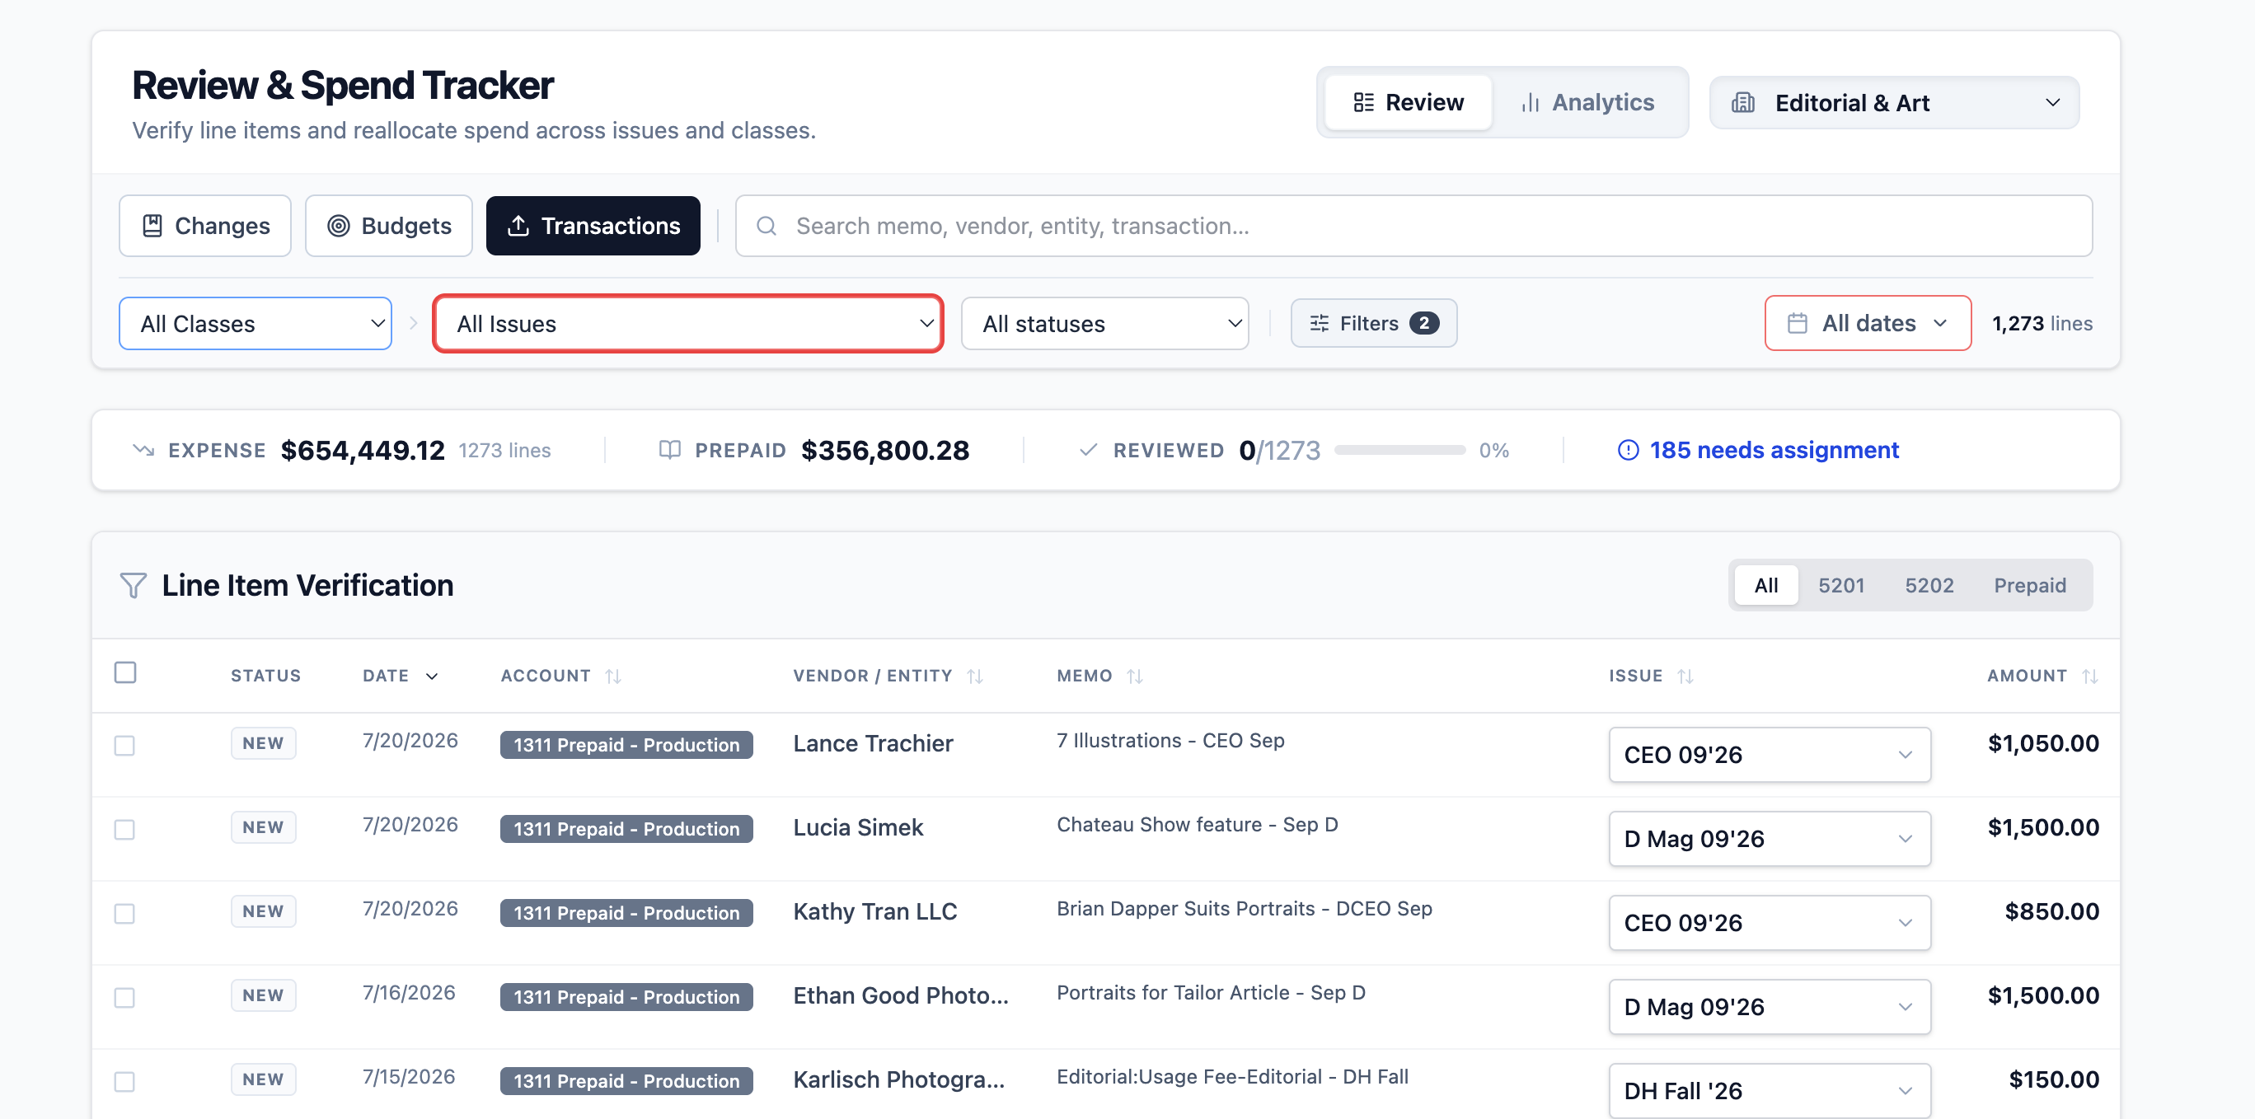Check the Lance Trachier row checkbox

[124, 746]
